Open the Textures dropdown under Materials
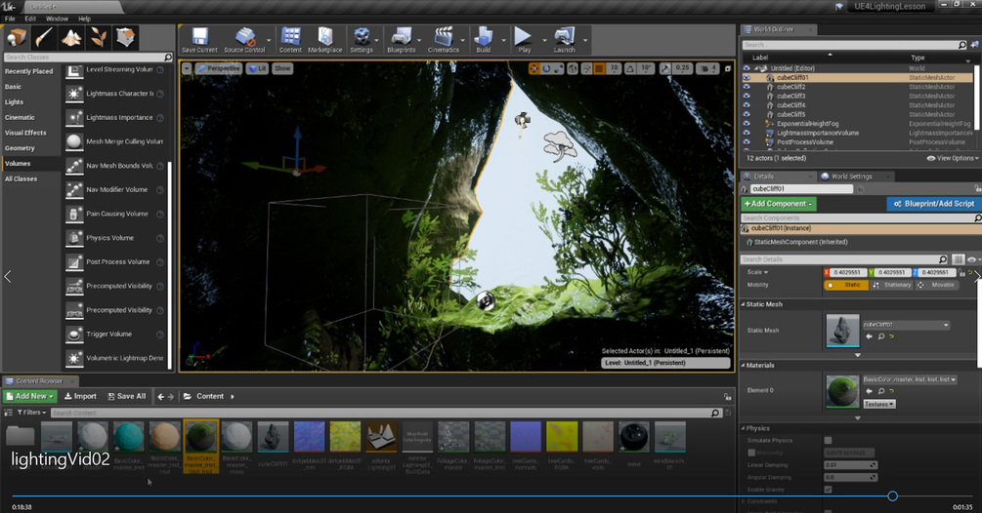 pyautogui.click(x=879, y=405)
